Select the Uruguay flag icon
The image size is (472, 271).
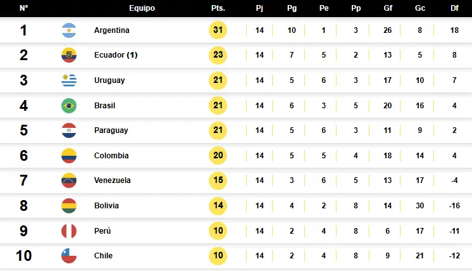69,80
